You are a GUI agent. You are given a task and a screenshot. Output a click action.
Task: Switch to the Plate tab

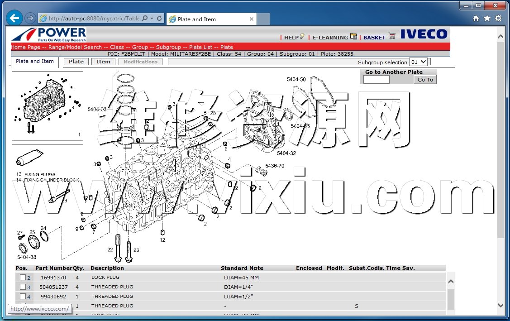click(x=76, y=62)
